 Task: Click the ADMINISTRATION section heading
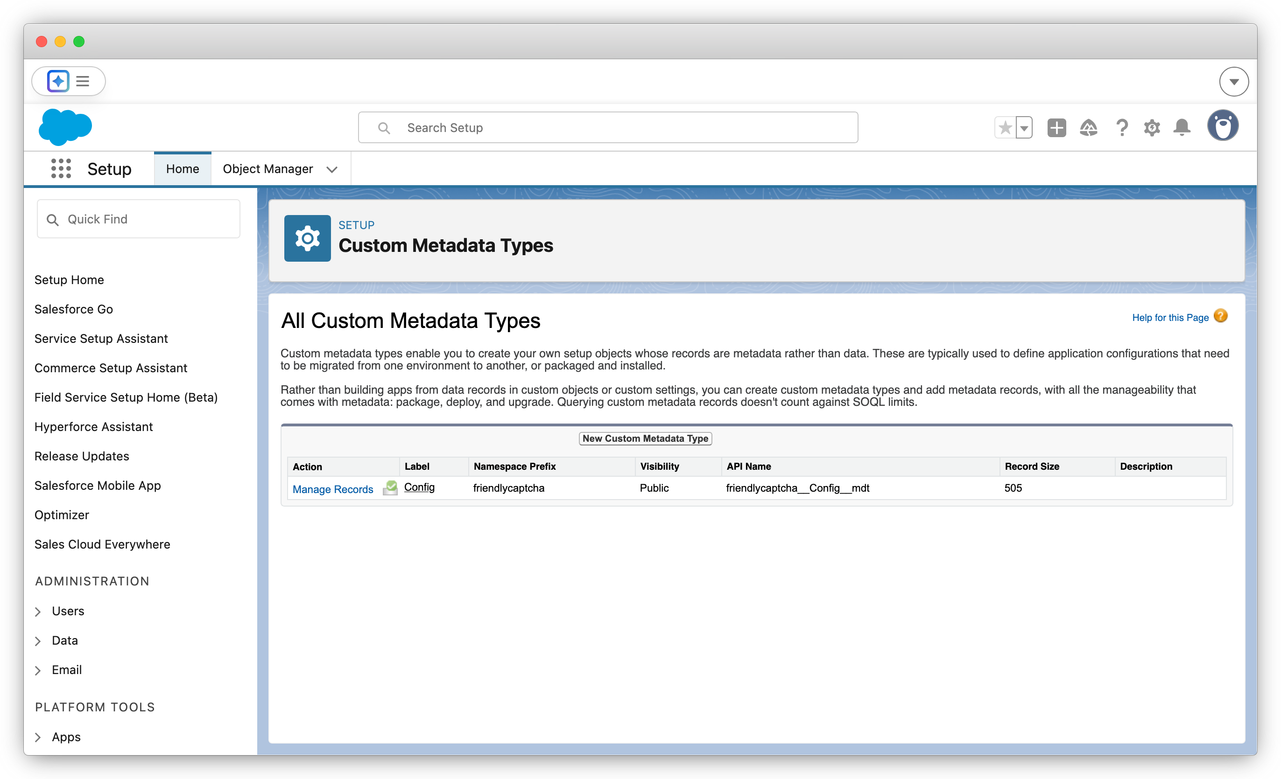click(x=92, y=581)
